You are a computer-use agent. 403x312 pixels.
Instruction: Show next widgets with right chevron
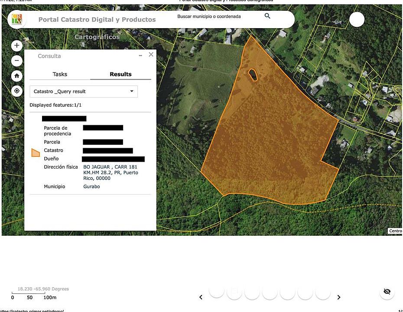(339, 297)
